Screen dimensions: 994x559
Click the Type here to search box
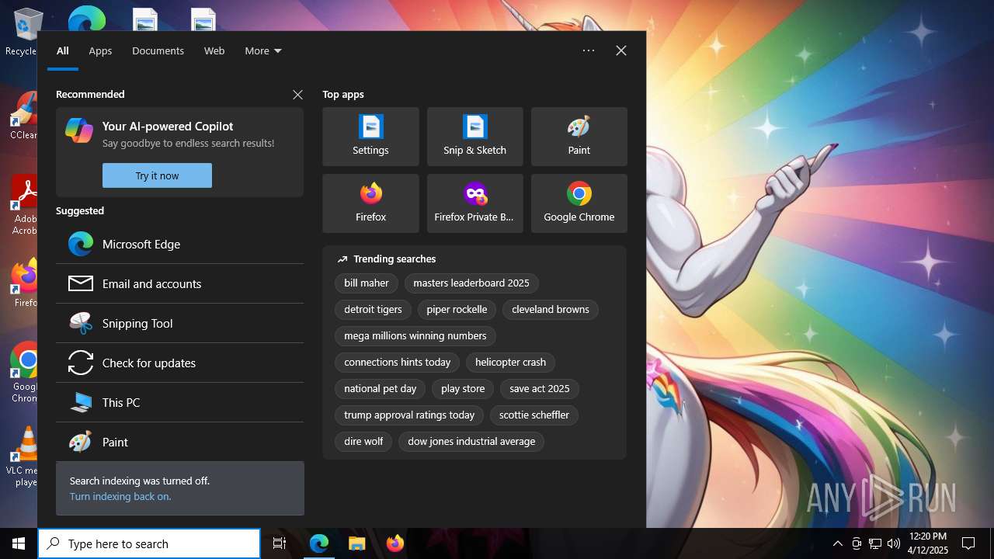click(149, 543)
